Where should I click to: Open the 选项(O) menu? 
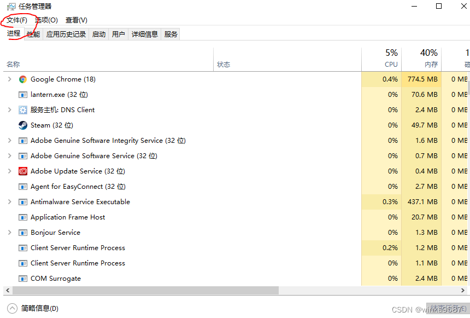pos(46,20)
